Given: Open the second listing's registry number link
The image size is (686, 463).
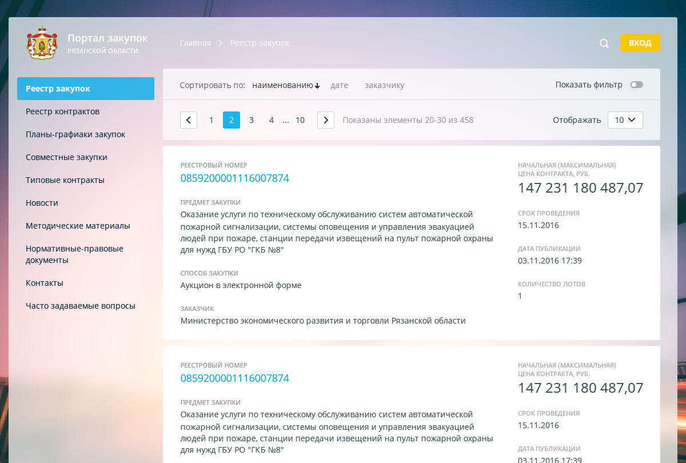Looking at the screenshot, I should click(234, 378).
